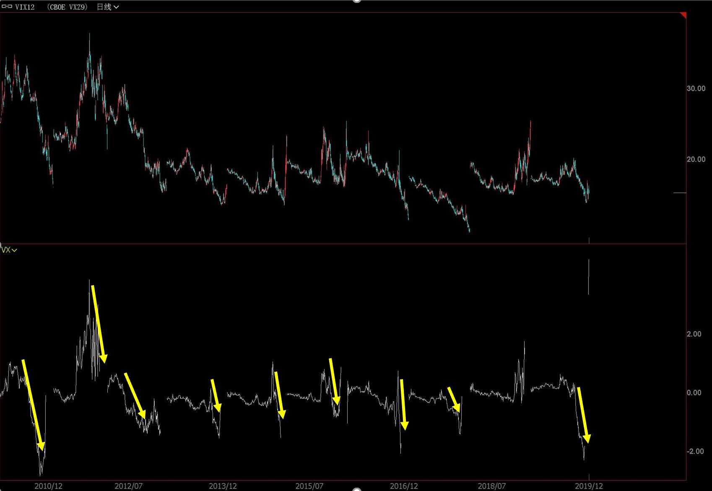
Task: Open the 日线 period dropdown
Action: coord(108,7)
